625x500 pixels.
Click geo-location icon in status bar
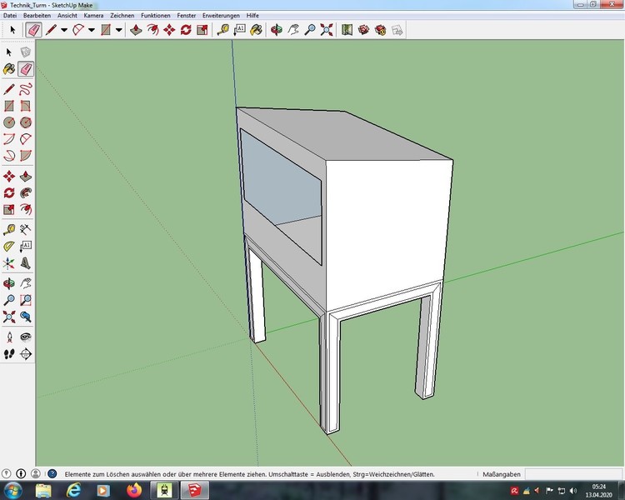[x=7, y=473]
